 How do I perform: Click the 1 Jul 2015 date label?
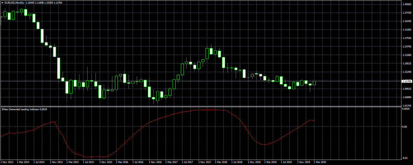pyautogui.click(x=89, y=162)
